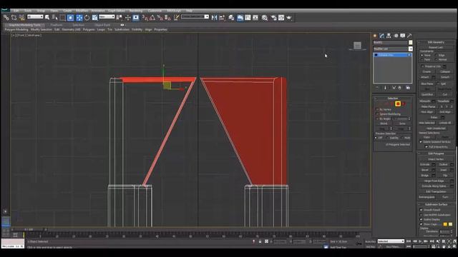Open the reference coordinate system dropdown
This screenshot has height=257, width=458.
coord(107,17)
